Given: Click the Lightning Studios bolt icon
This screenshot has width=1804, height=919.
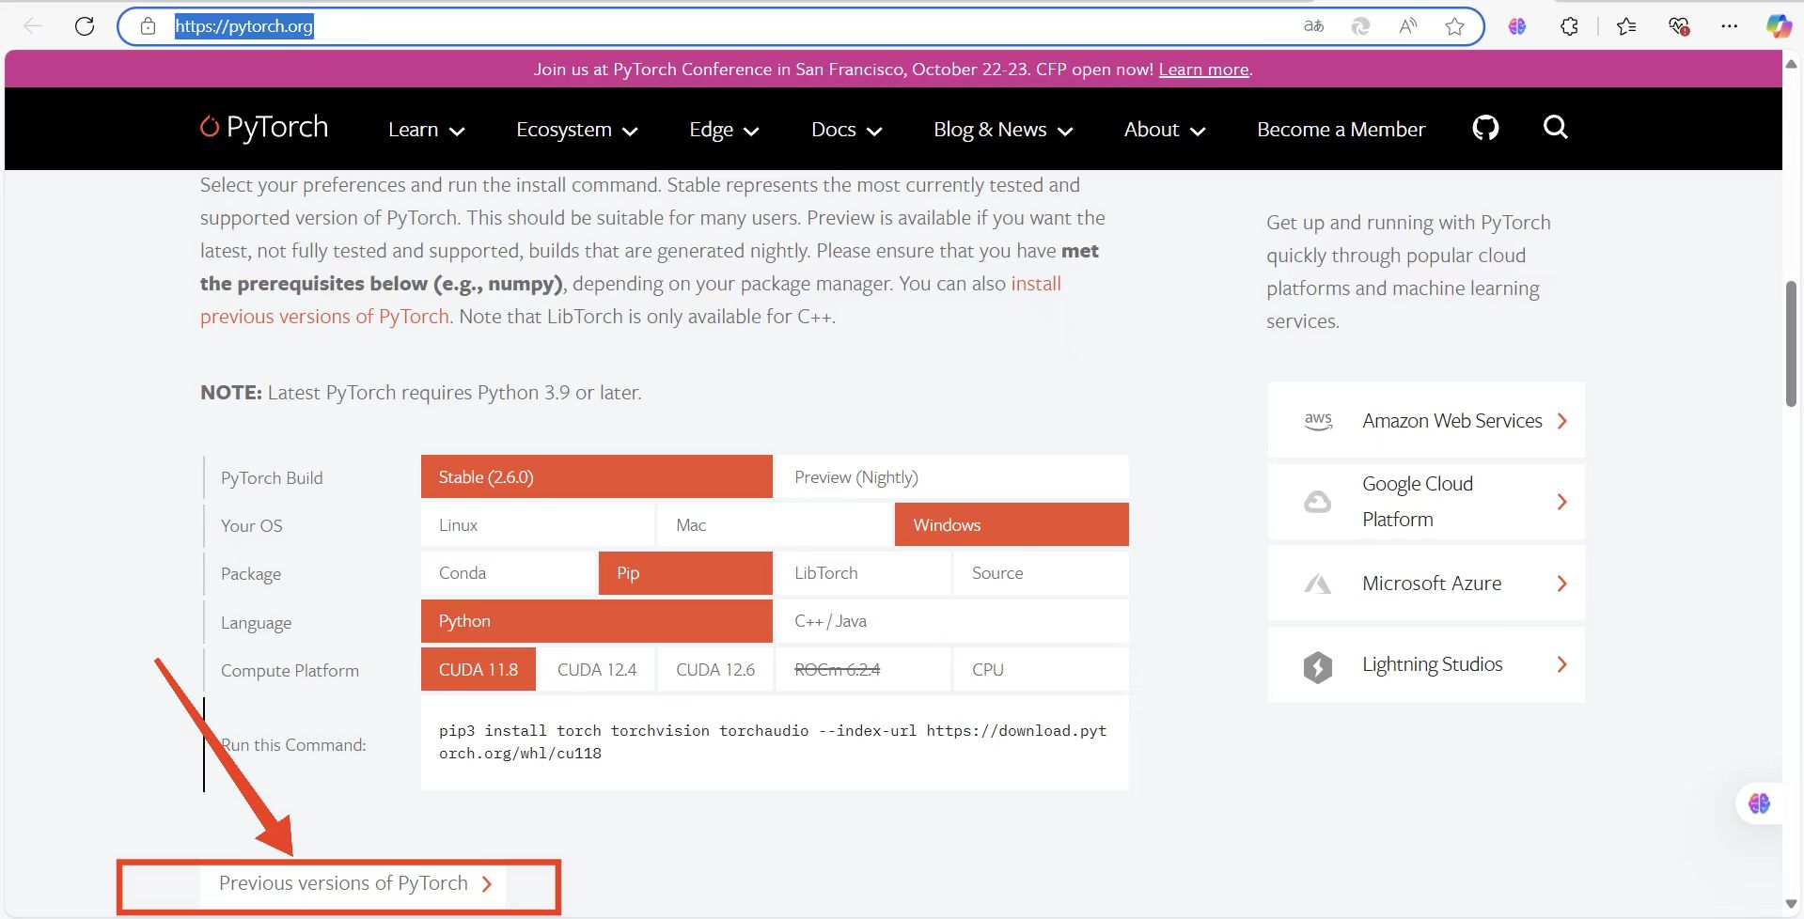Looking at the screenshot, I should click(1317, 666).
